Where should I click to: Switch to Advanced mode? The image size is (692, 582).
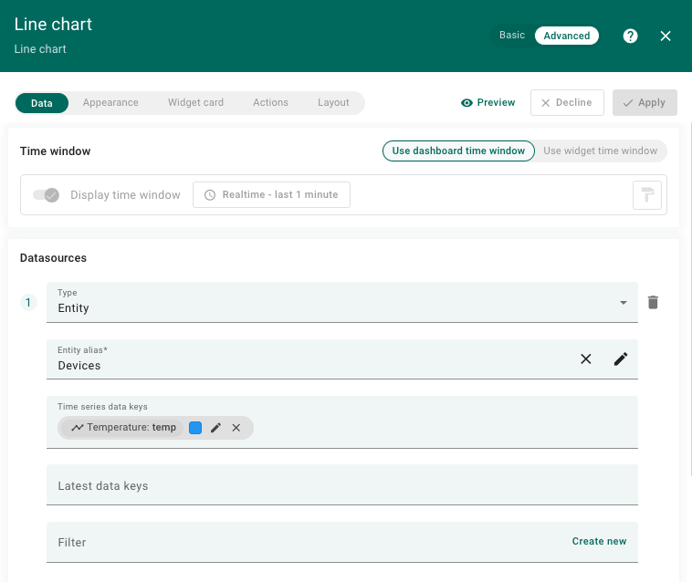point(567,36)
